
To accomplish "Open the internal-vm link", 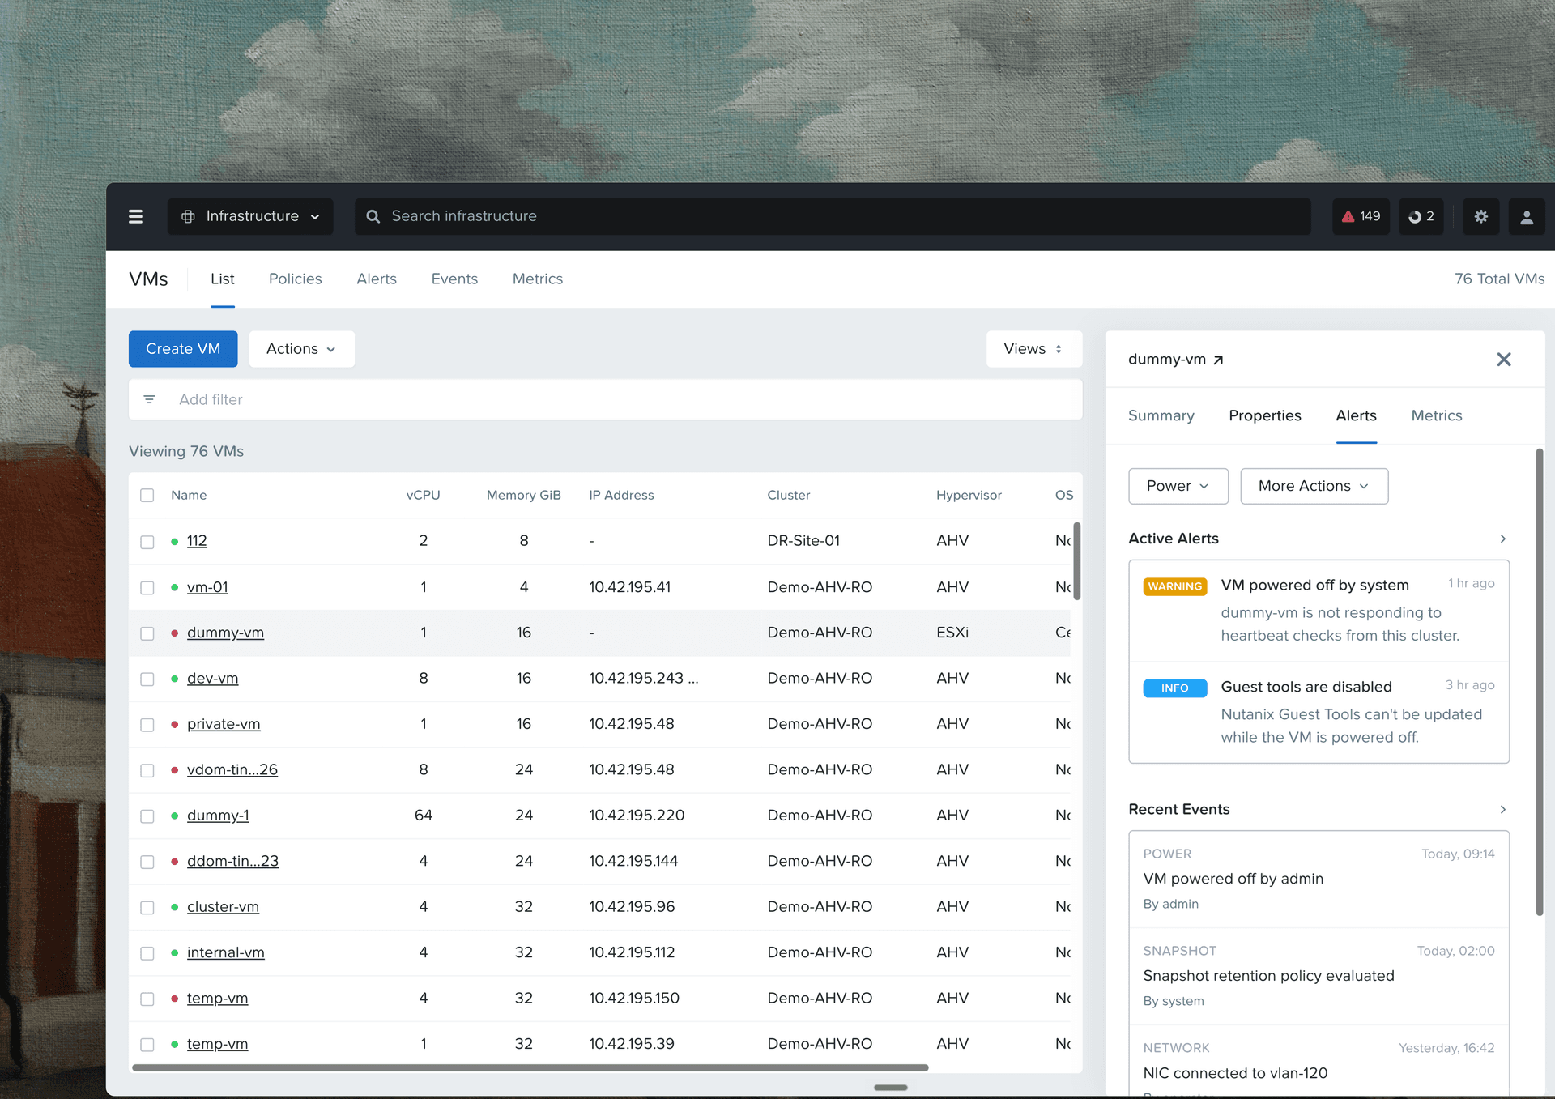I will [x=225, y=953].
